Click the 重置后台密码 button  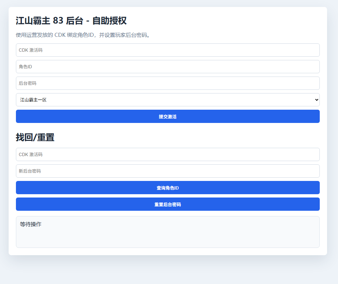coord(168,204)
